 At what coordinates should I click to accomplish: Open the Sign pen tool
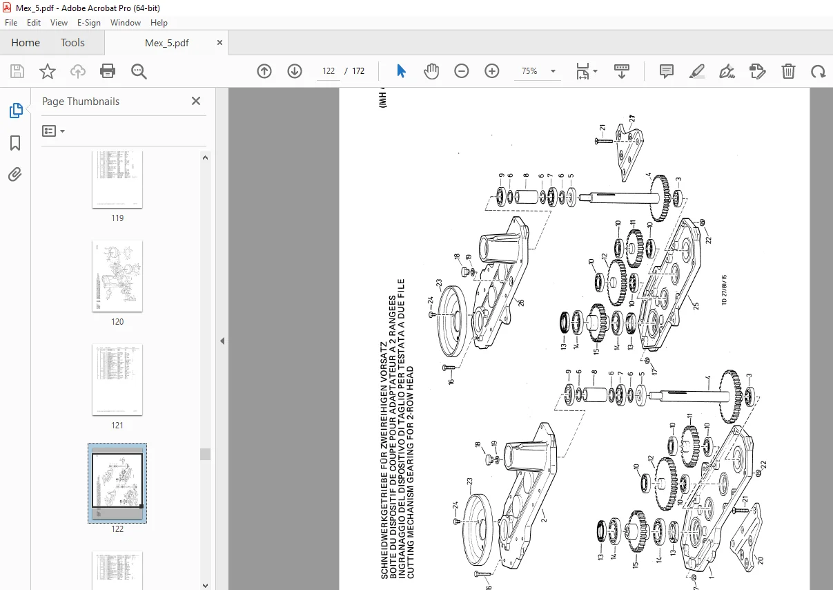pyautogui.click(x=727, y=71)
